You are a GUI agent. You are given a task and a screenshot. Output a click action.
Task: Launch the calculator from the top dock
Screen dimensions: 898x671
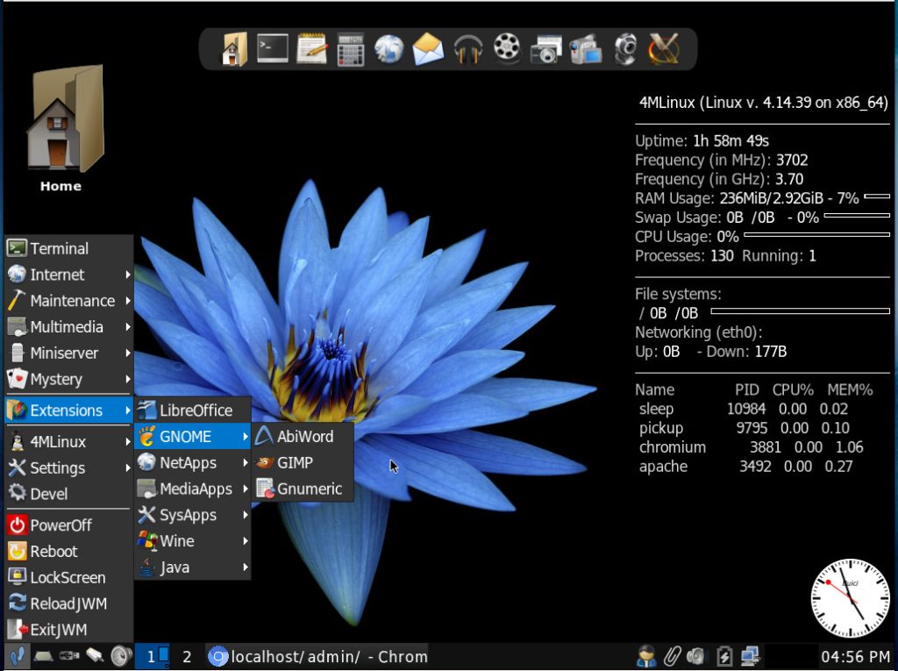point(350,48)
